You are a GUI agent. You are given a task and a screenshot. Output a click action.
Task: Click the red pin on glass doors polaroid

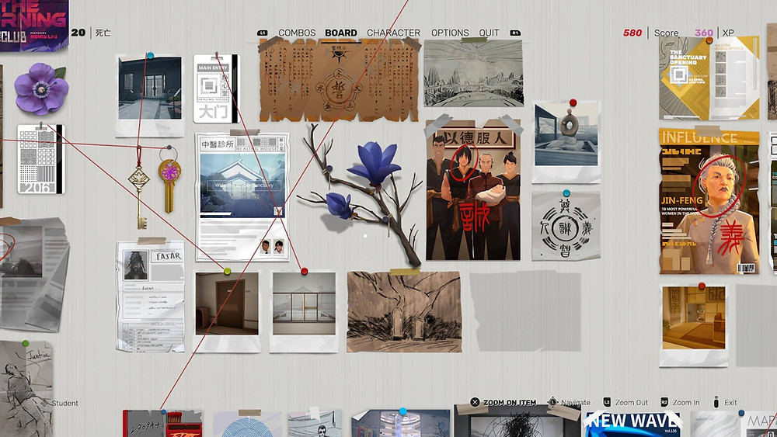[x=305, y=271]
